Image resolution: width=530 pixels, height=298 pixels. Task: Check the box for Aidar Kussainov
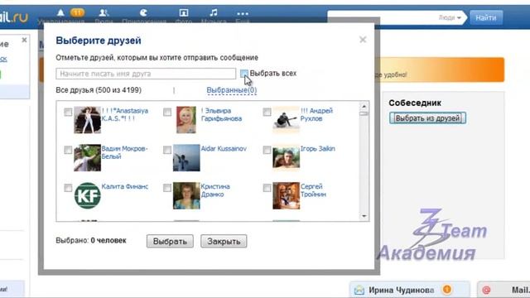[167, 150]
